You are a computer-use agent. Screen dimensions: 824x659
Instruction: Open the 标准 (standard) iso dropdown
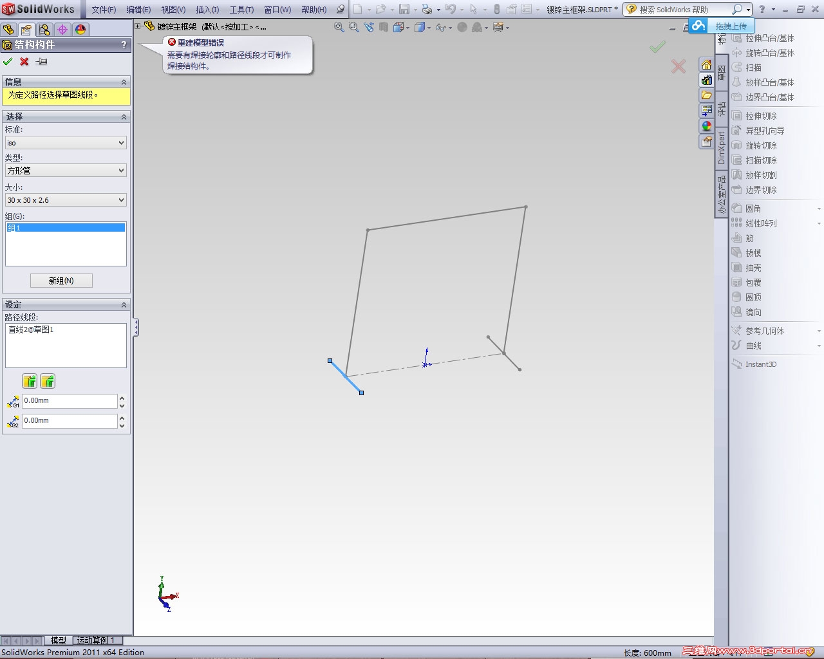[66, 143]
